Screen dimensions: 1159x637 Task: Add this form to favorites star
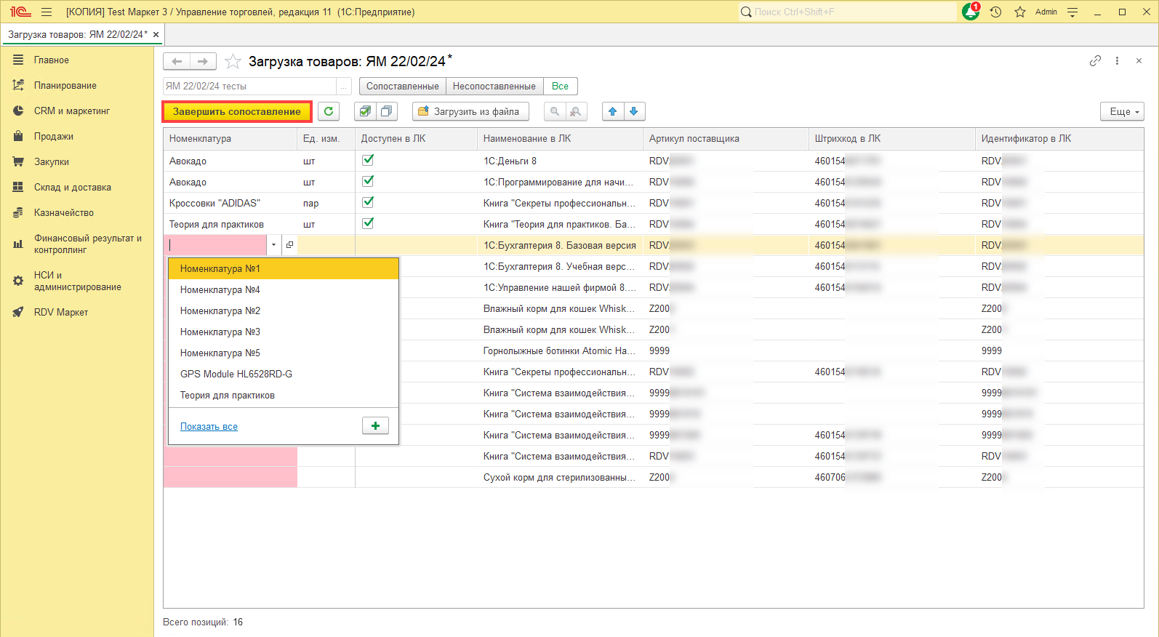(x=233, y=62)
